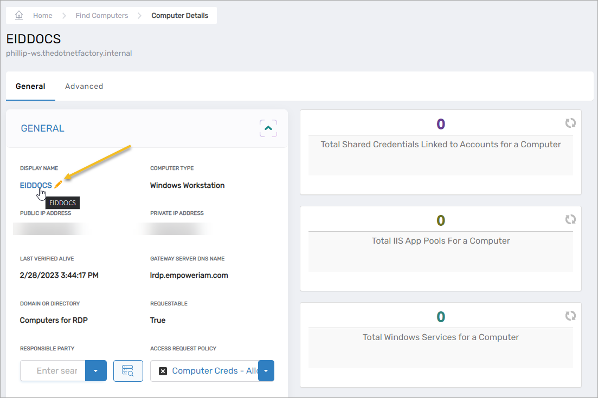The width and height of the screenshot is (598, 398).
Task: Remove the Computer Creds policy selection
Action: point(163,371)
